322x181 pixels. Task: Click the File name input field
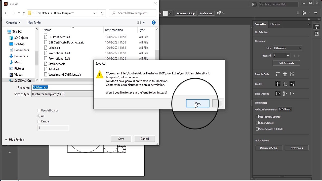tap(62, 87)
